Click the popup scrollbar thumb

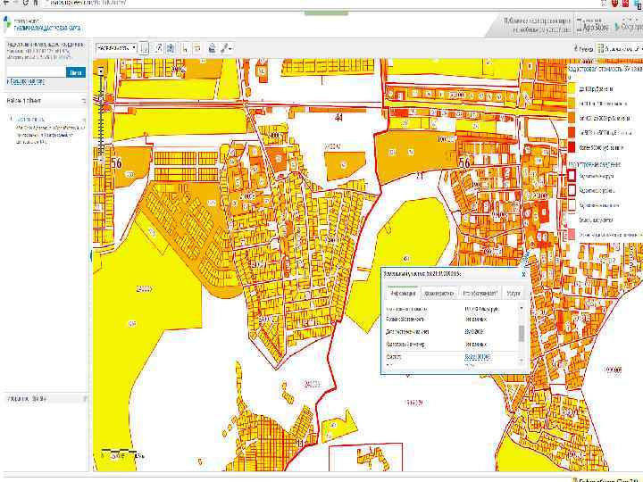click(522, 334)
